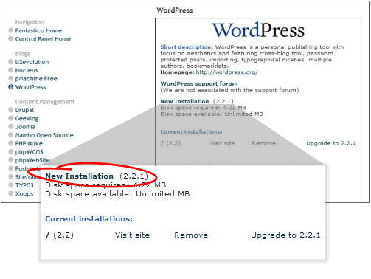The width and height of the screenshot is (371, 279).
Task: Click the bullet icon next to Joomla
Action: (x=10, y=126)
